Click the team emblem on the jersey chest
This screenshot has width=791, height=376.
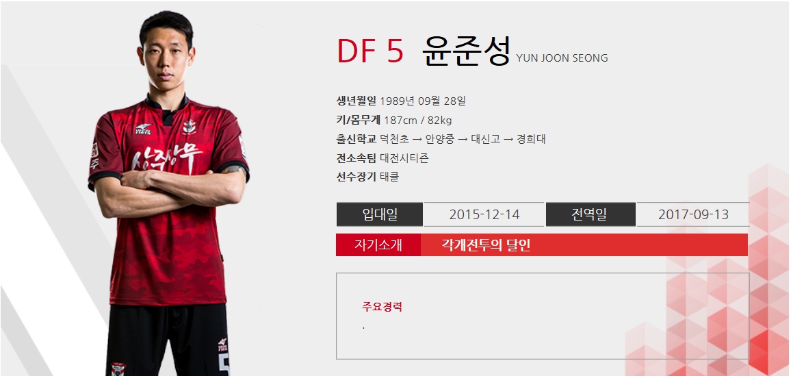pos(189,125)
